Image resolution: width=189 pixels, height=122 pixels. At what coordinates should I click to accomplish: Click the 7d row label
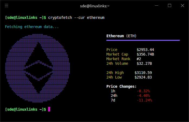113,100
